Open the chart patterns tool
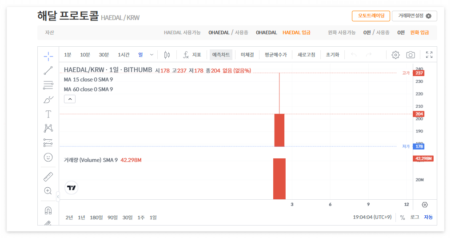Image resolution: width=451 pixels, height=238 pixels. [48, 128]
